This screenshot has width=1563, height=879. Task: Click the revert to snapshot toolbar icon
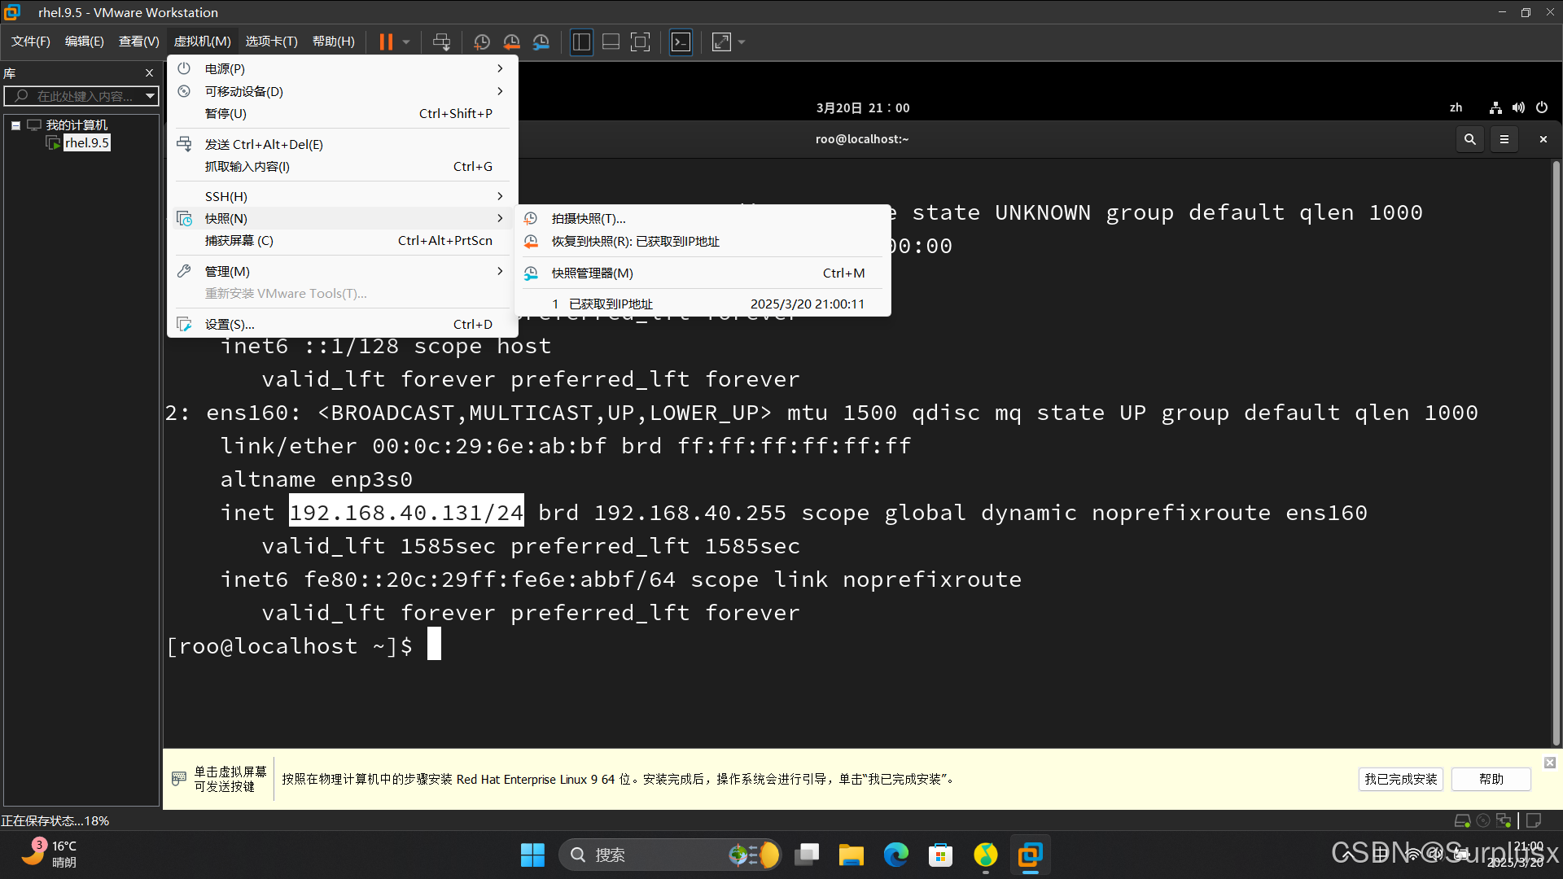coord(511,42)
